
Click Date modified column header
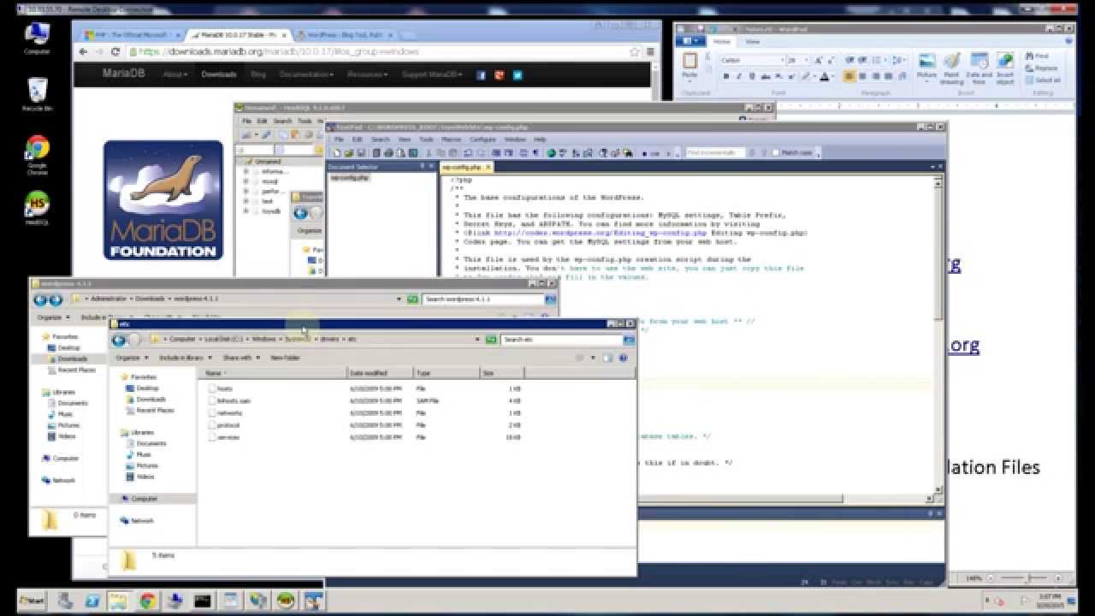coord(381,373)
